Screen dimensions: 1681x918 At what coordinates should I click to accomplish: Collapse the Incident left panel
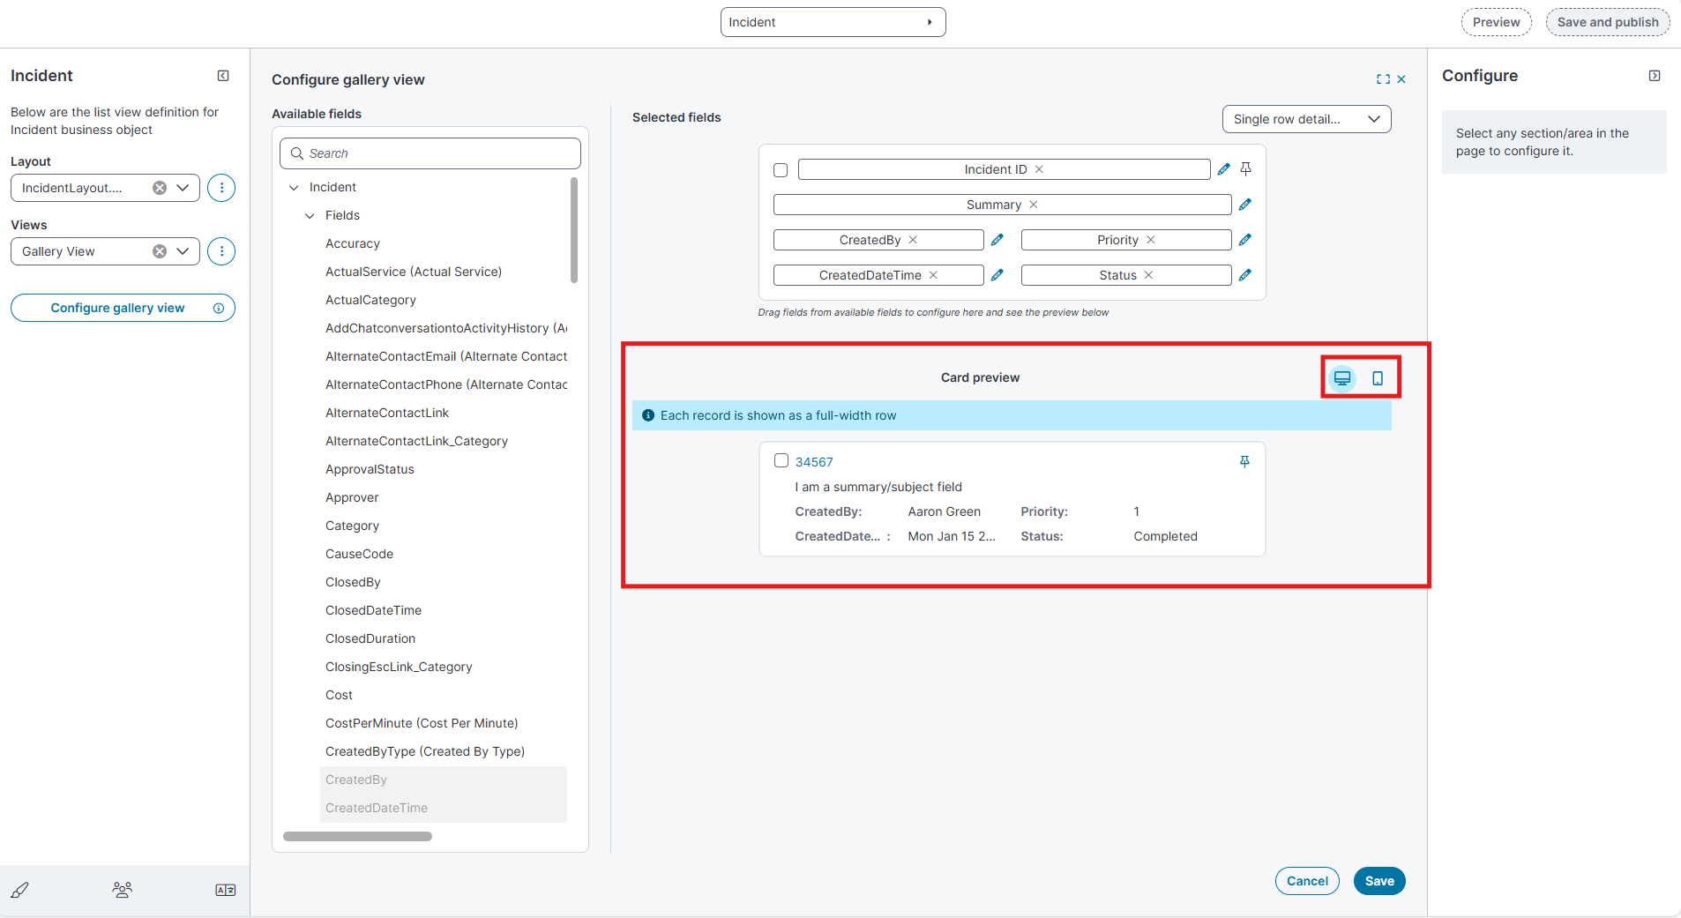[x=223, y=76]
